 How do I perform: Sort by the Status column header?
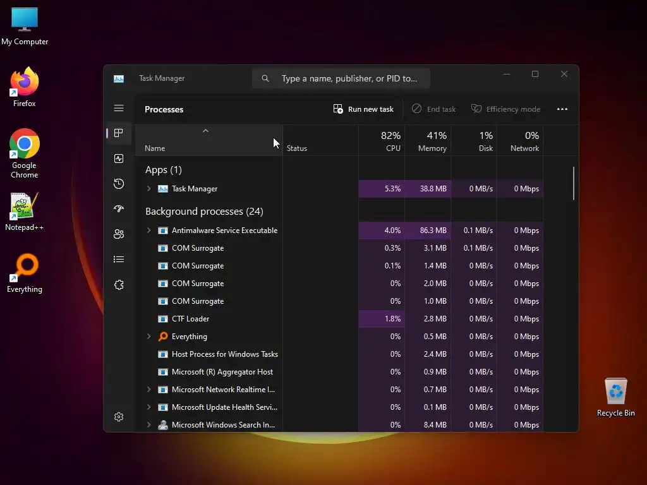point(320,141)
